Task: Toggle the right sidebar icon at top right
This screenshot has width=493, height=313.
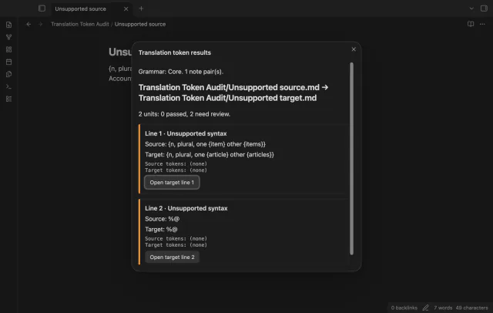Action: click(484, 8)
